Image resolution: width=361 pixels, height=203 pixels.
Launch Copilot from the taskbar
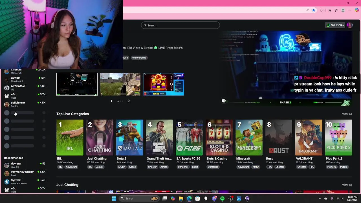pyautogui.click(x=173, y=198)
